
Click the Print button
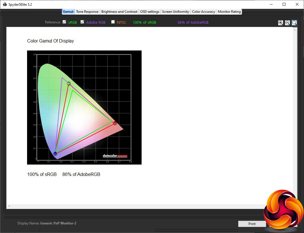pyautogui.click(x=252, y=224)
